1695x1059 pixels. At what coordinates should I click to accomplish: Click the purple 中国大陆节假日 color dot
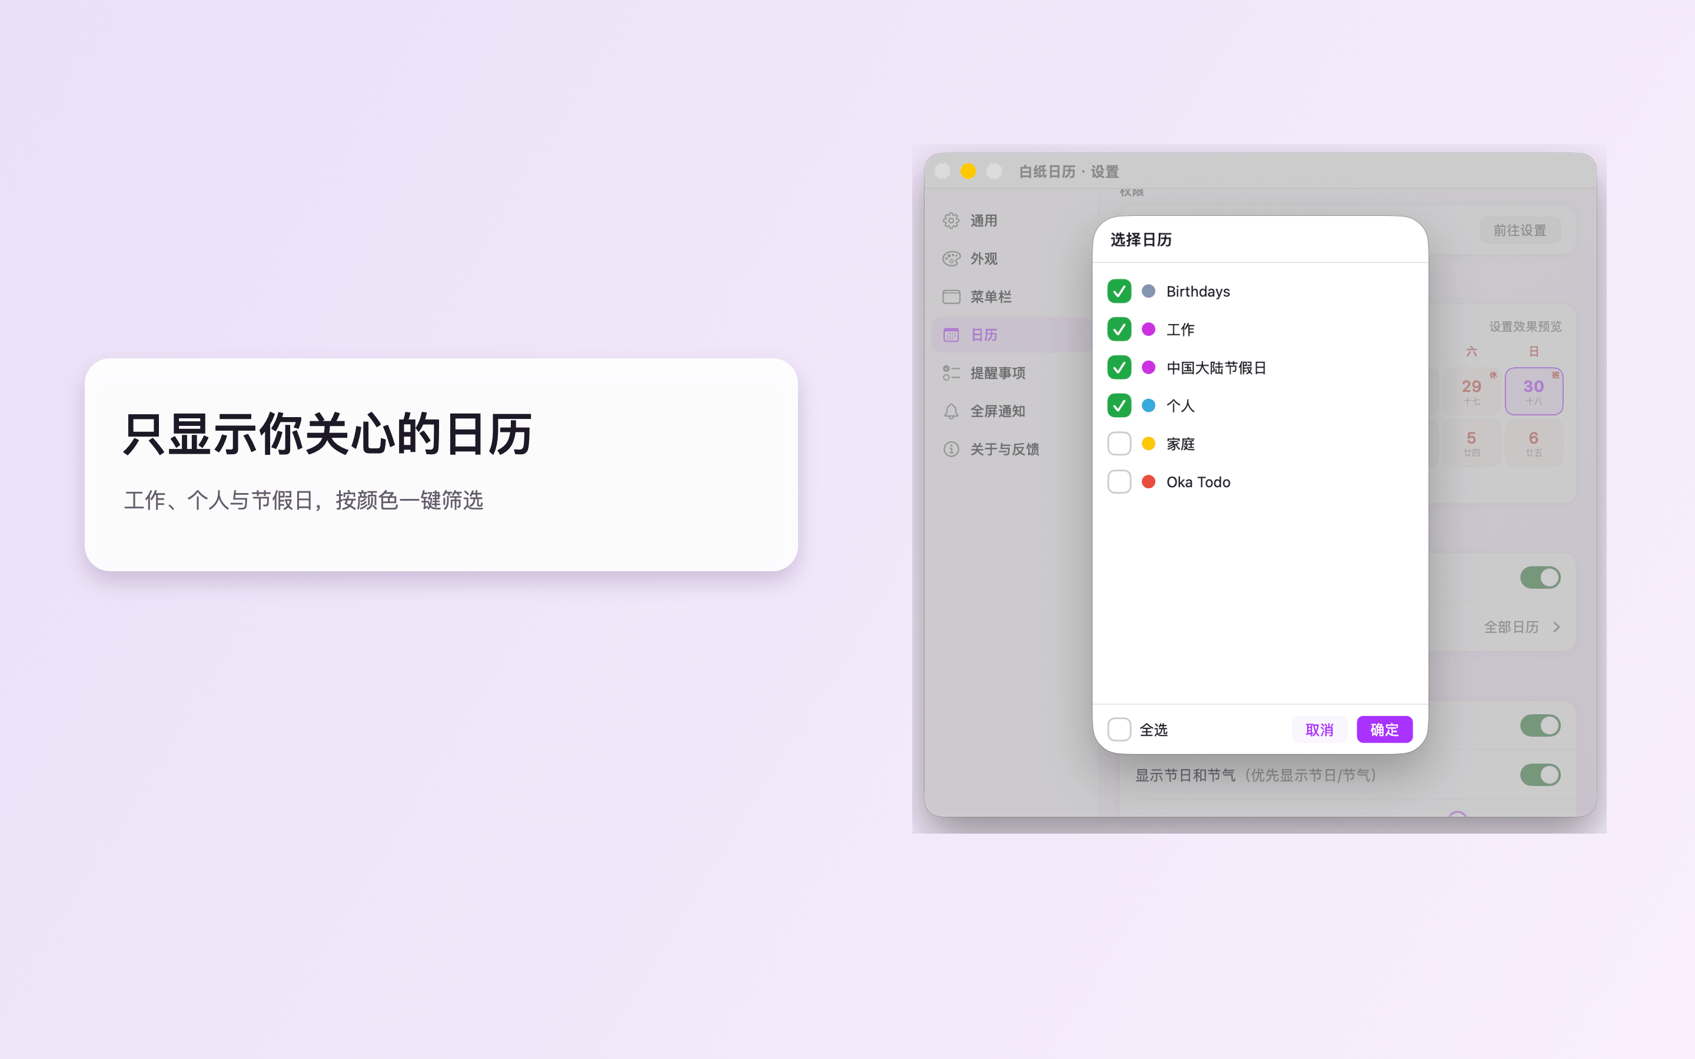1149,367
